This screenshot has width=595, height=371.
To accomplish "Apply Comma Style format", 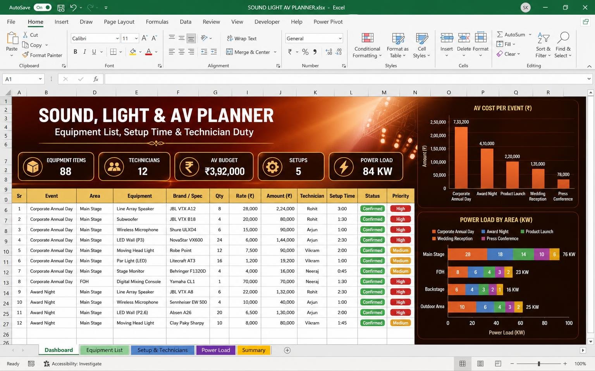I will pyautogui.click(x=315, y=52).
